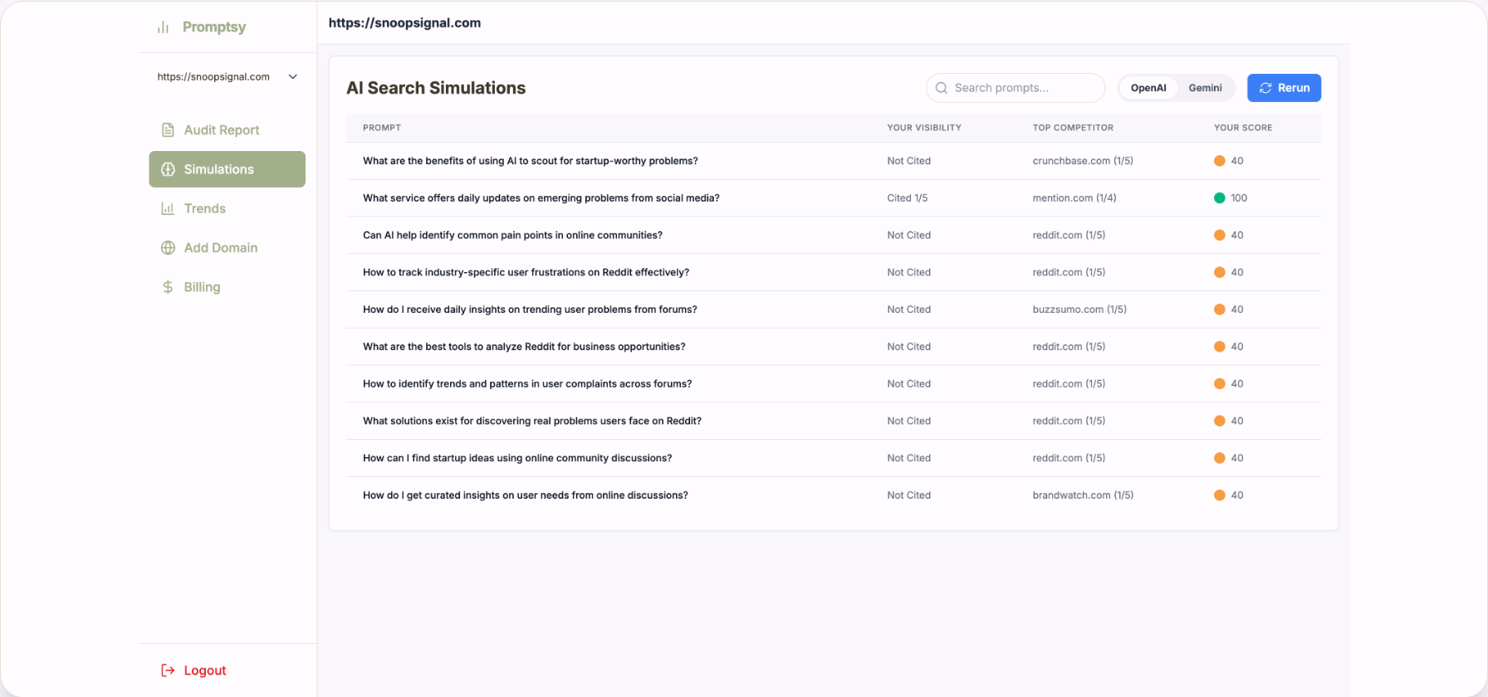Screen dimensions: 1488x697
Task: Switch to the OpenAI engine toggle
Action: pos(1148,88)
